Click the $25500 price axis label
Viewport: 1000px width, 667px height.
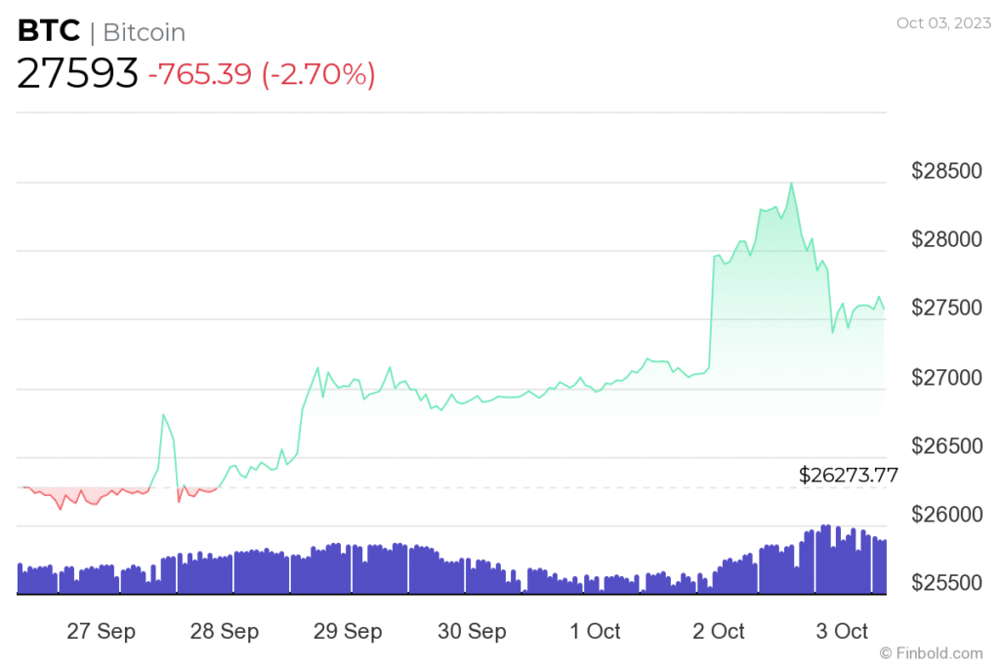945,584
